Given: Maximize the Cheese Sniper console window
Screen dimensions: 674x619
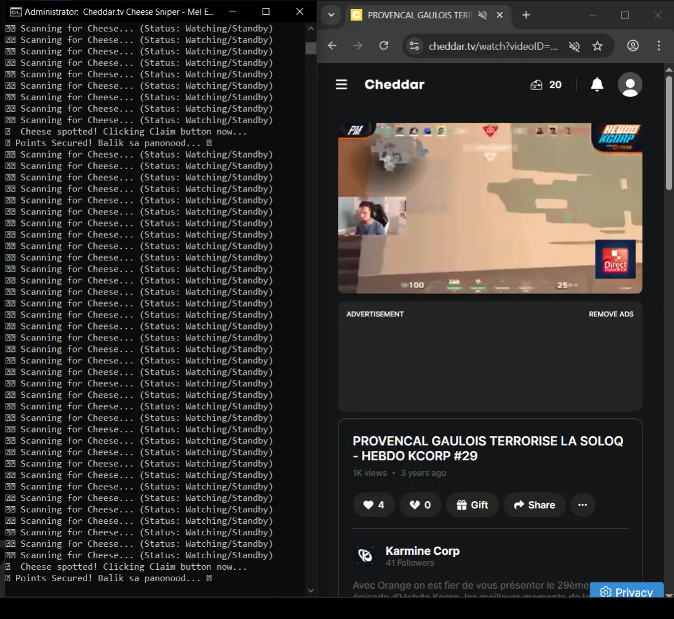Looking at the screenshot, I should pyautogui.click(x=266, y=11).
